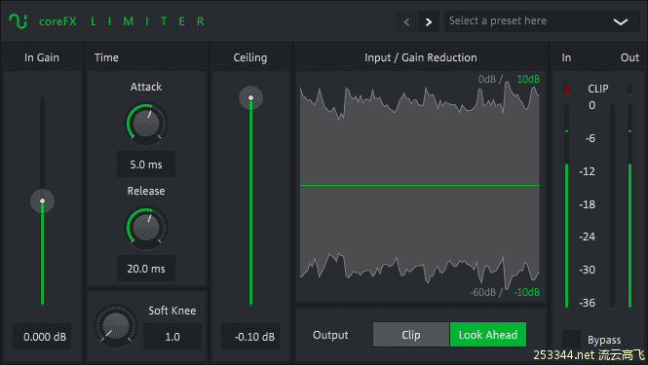The height and width of the screenshot is (365, 648).
Task: Click the -0.10 dB Ceiling field
Action: (x=250, y=337)
